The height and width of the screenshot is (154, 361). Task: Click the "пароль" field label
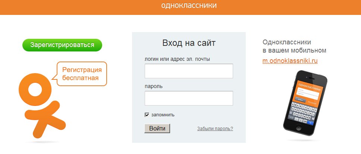pos(154,87)
